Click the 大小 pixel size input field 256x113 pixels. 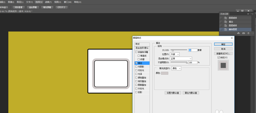point(193,50)
